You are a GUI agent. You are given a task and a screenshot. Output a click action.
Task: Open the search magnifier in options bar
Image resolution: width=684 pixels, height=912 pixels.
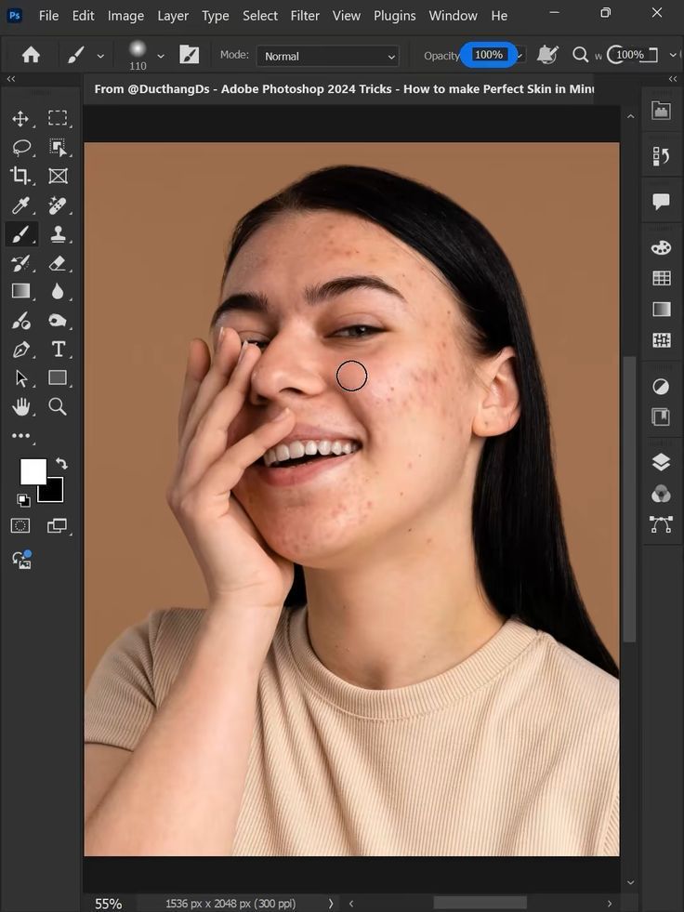pyautogui.click(x=580, y=55)
